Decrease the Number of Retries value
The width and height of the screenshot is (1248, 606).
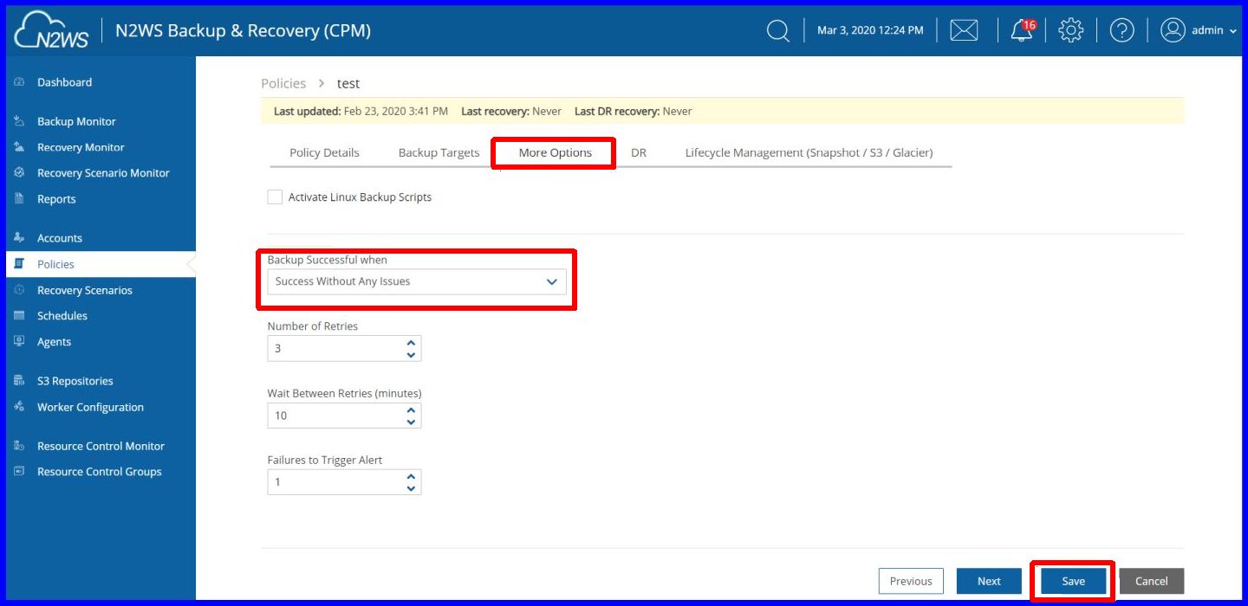click(x=411, y=355)
